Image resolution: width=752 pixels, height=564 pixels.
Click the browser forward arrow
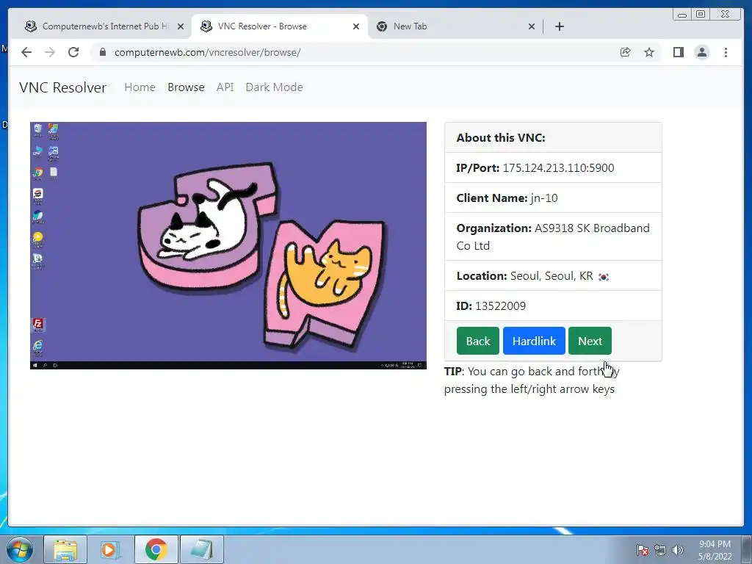[50, 52]
